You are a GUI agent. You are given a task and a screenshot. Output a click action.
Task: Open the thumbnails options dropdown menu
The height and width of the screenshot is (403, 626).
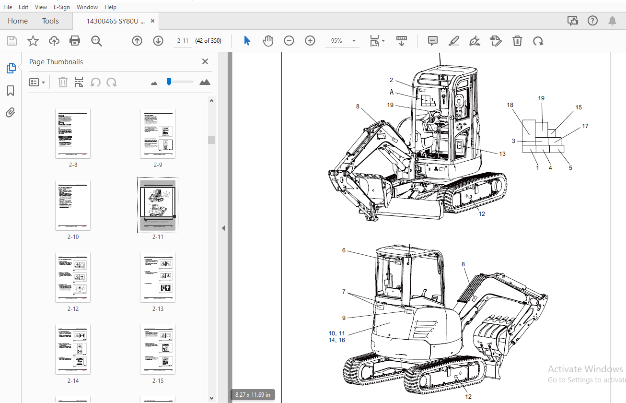pyautogui.click(x=37, y=82)
